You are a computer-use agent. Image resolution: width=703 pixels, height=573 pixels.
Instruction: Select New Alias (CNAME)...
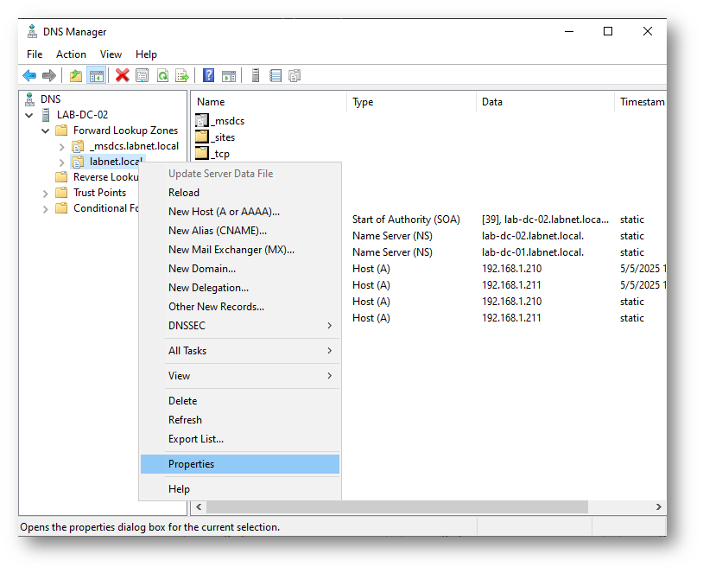240,230
